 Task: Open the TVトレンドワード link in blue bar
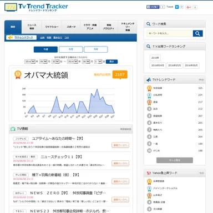pos(24,37)
